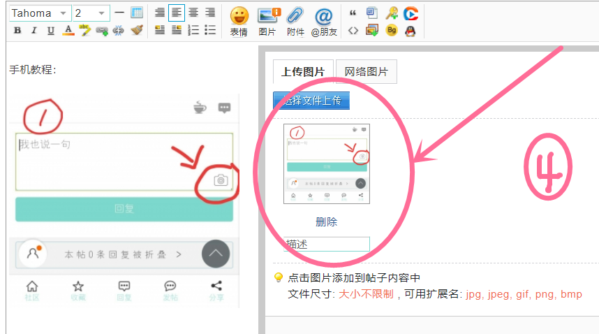Insert a quote block
Viewport: 599px width, 334px height.
353,13
